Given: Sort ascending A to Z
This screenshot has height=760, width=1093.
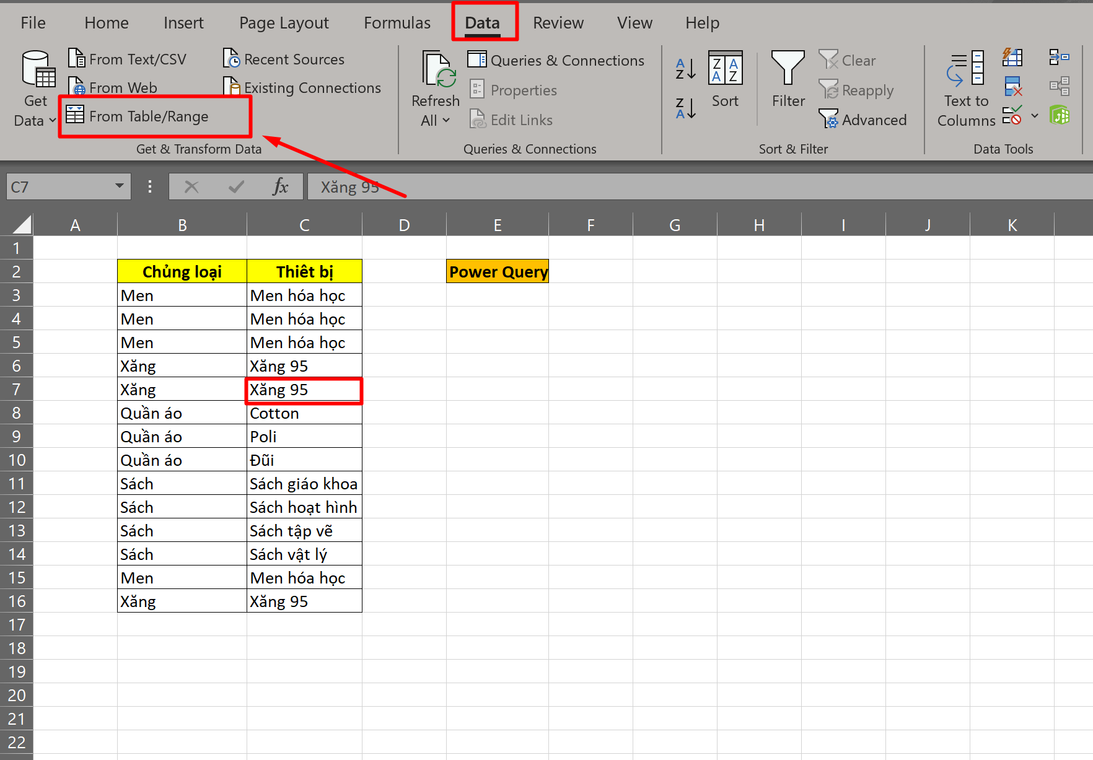Looking at the screenshot, I should coord(684,68).
